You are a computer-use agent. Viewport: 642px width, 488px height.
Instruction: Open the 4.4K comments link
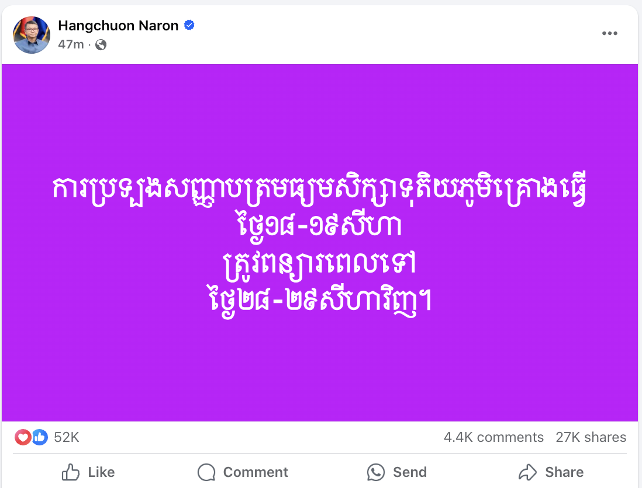click(x=493, y=437)
